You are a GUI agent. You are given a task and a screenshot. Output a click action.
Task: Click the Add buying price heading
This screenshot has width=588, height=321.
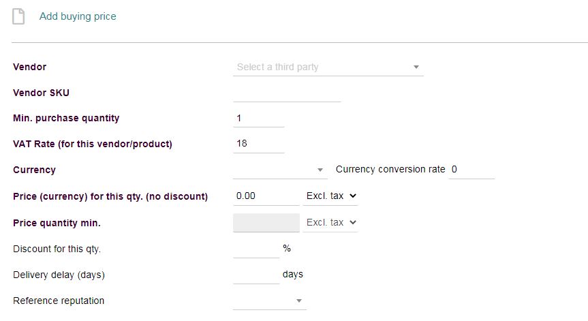78,16
